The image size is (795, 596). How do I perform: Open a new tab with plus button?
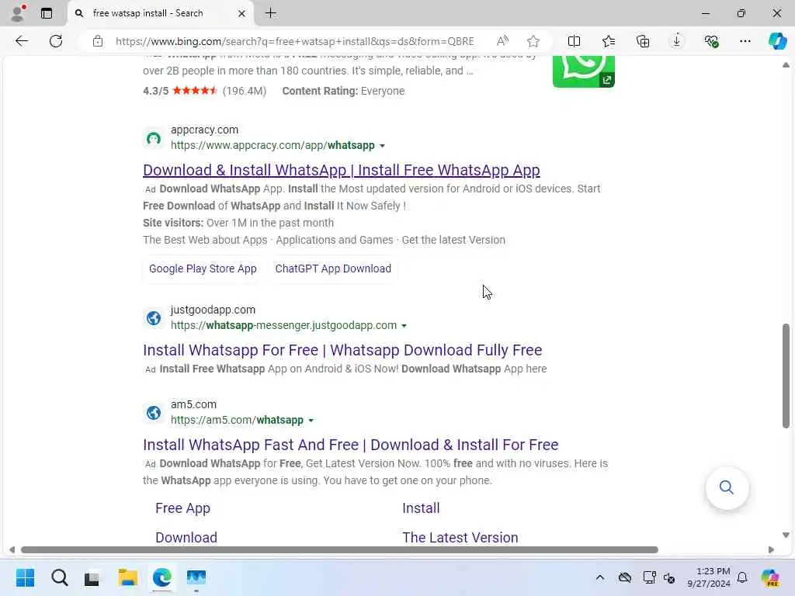click(x=271, y=13)
